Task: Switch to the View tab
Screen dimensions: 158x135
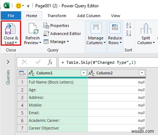Action: [x=115, y=16]
